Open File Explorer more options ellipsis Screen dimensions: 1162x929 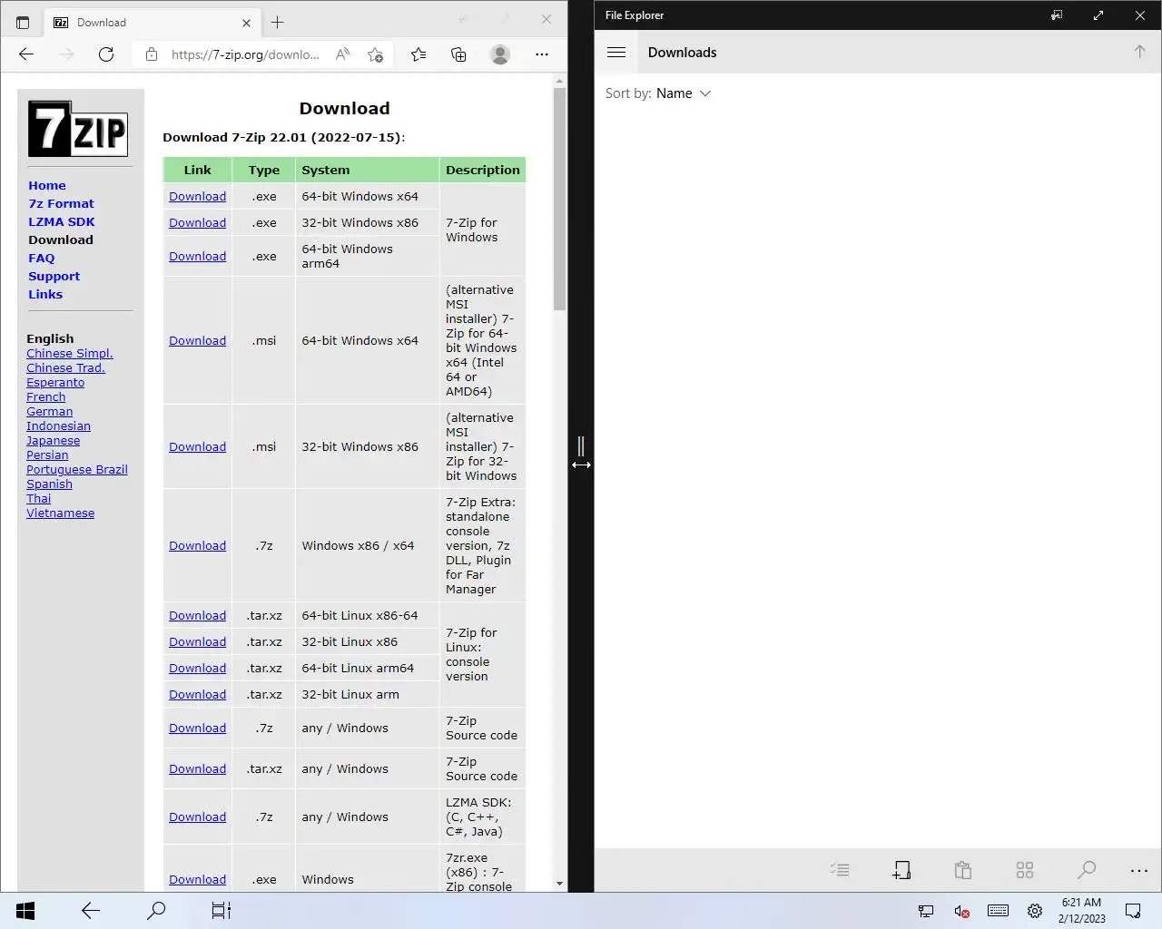(1139, 871)
